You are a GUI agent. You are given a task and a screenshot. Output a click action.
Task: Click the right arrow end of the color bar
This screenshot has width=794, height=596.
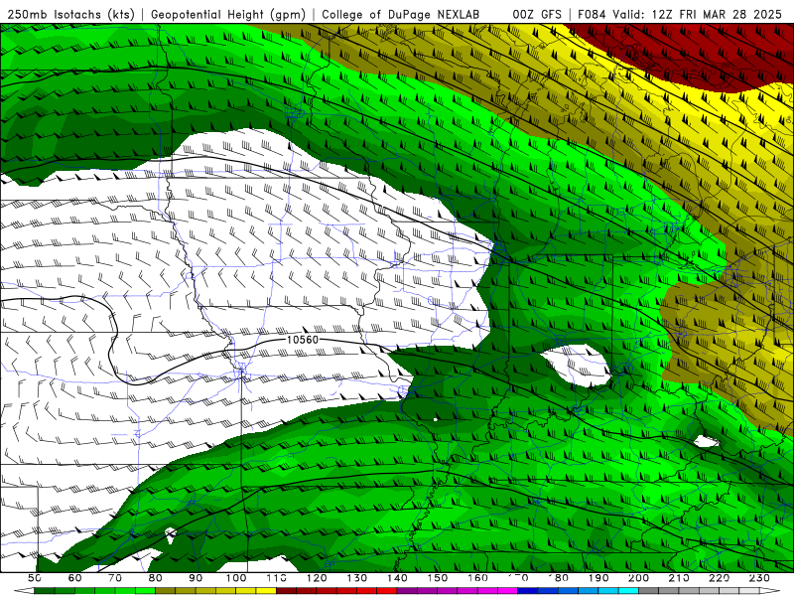click(770, 591)
